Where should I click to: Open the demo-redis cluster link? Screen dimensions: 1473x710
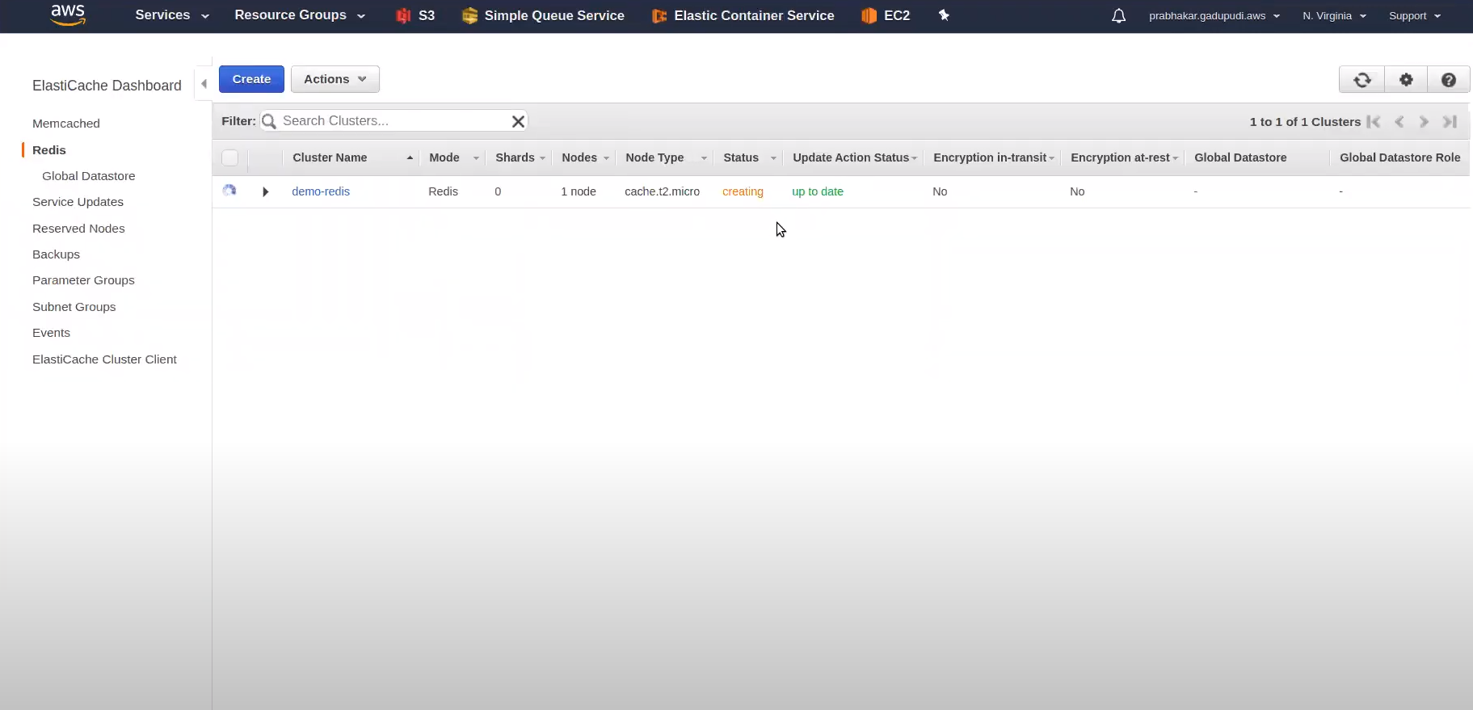tap(321, 191)
